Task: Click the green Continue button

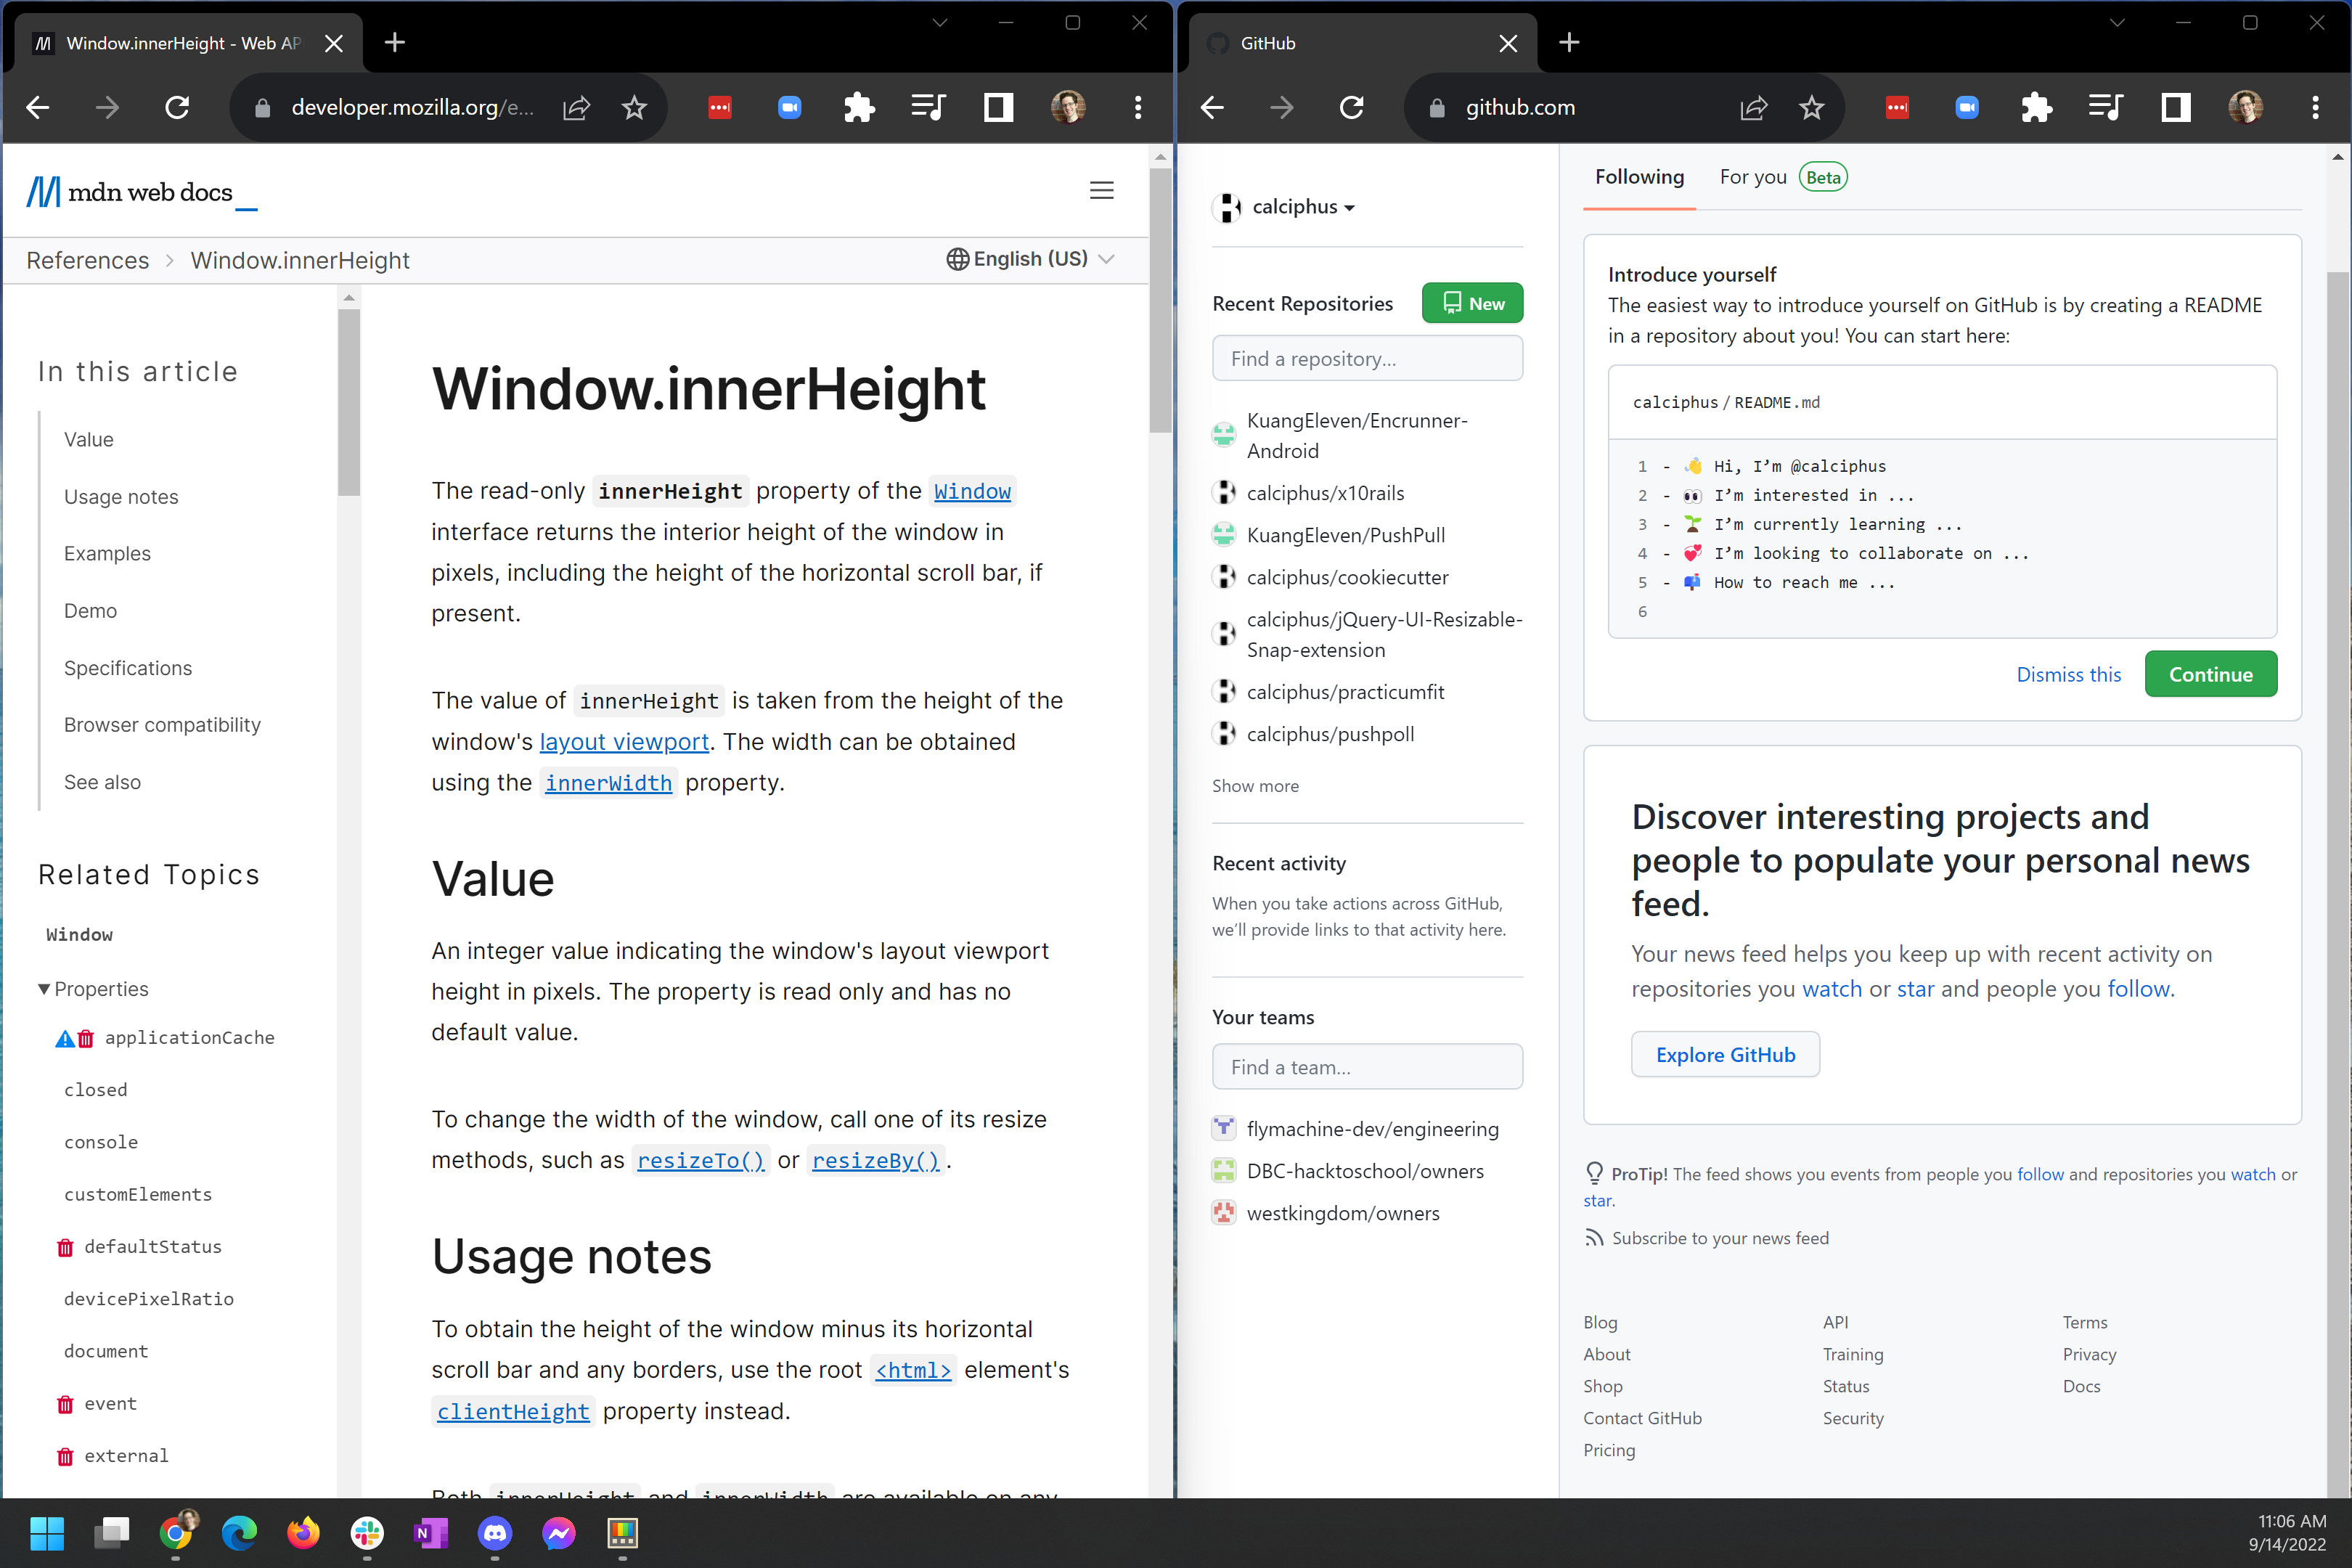Action: click(x=2209, y=675)
